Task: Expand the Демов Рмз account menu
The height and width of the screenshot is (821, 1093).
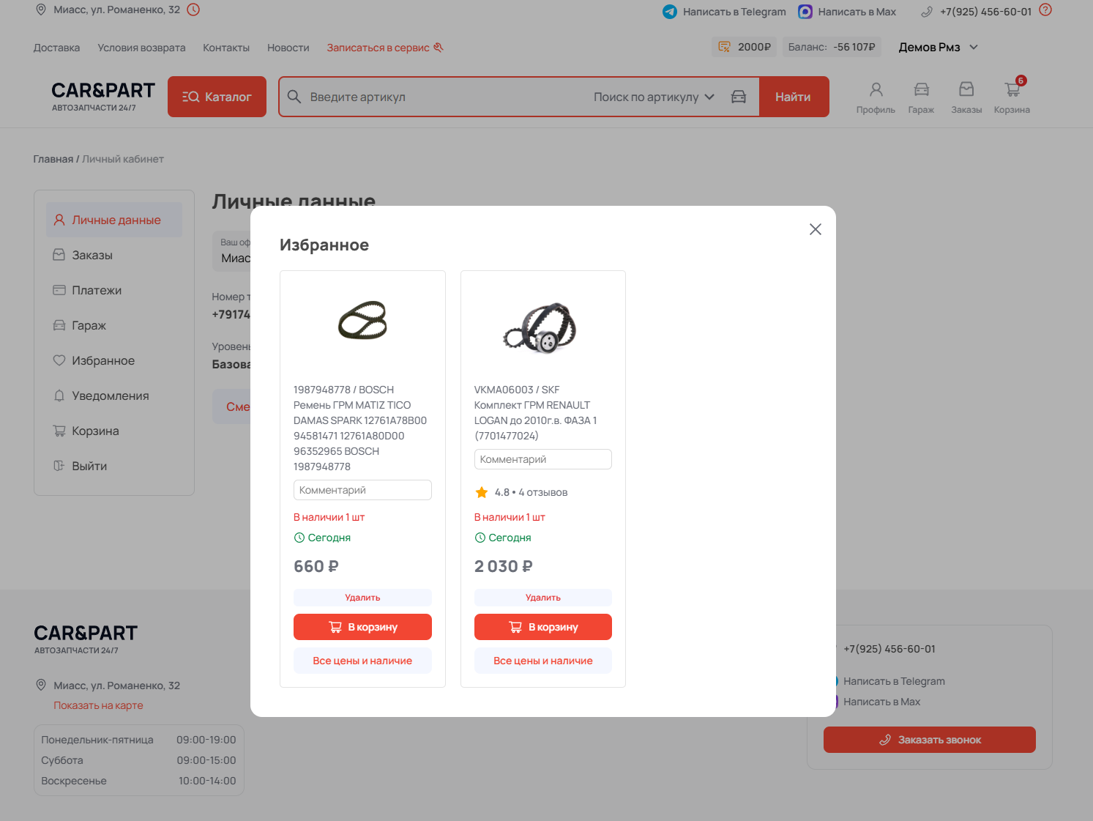Action: (938, 48)
